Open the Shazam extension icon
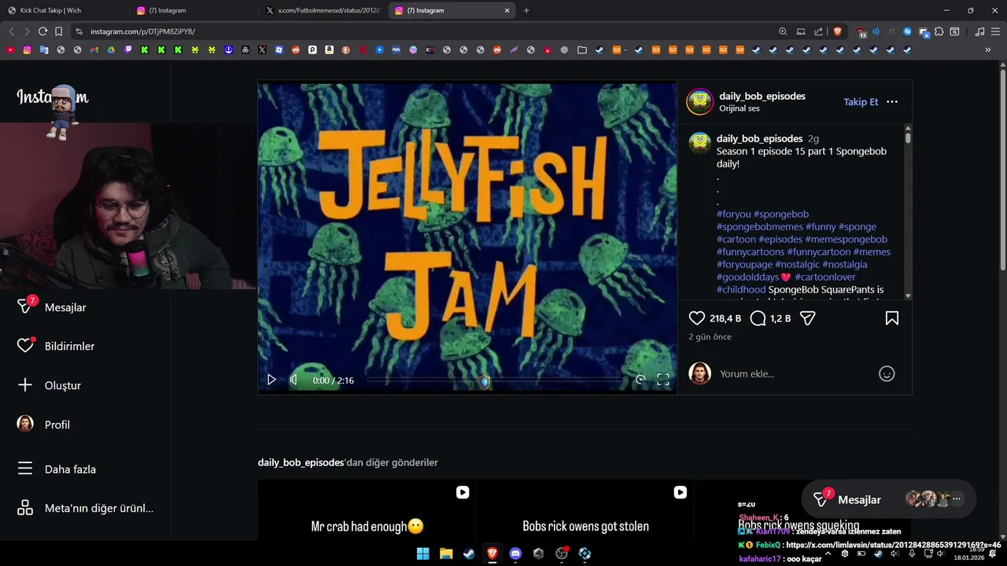The width and height of the screenshot is (1007, 566). [x=907, y=31]
